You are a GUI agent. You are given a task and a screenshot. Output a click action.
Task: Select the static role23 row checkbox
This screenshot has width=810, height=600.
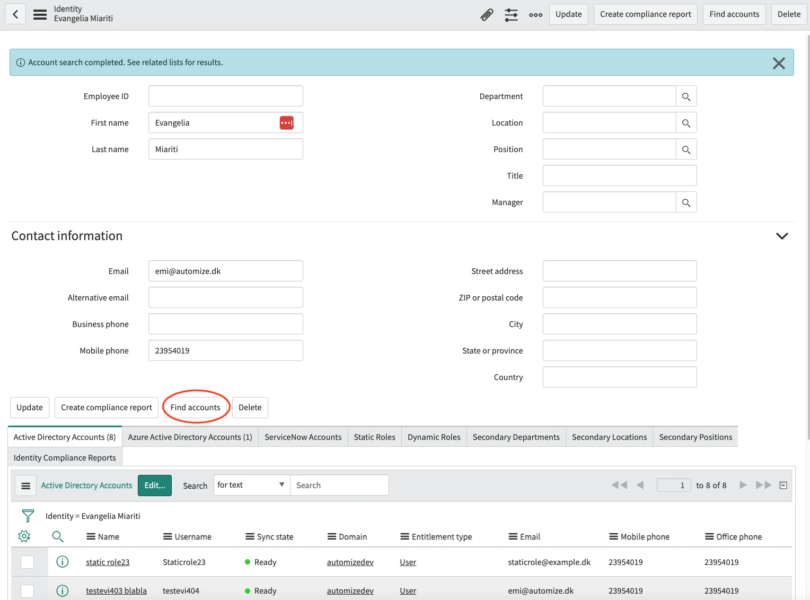coord(27,562)
